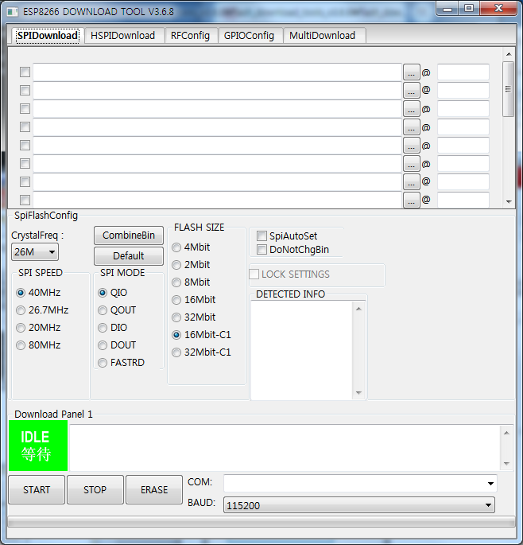This screenshot has width=523, height=545.
Task: Select 20MHz SPI speed
Action: click(x=38, y=328)
